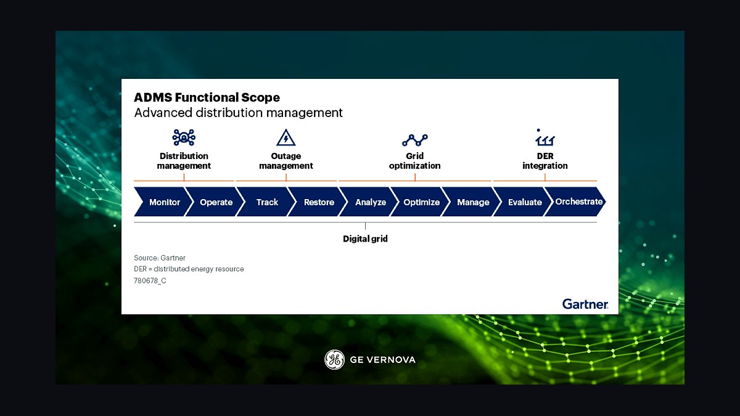This screenshot has height=416, width=740.
Task: Click the "780678_C" reference code
Action: (x=150, y=281)
